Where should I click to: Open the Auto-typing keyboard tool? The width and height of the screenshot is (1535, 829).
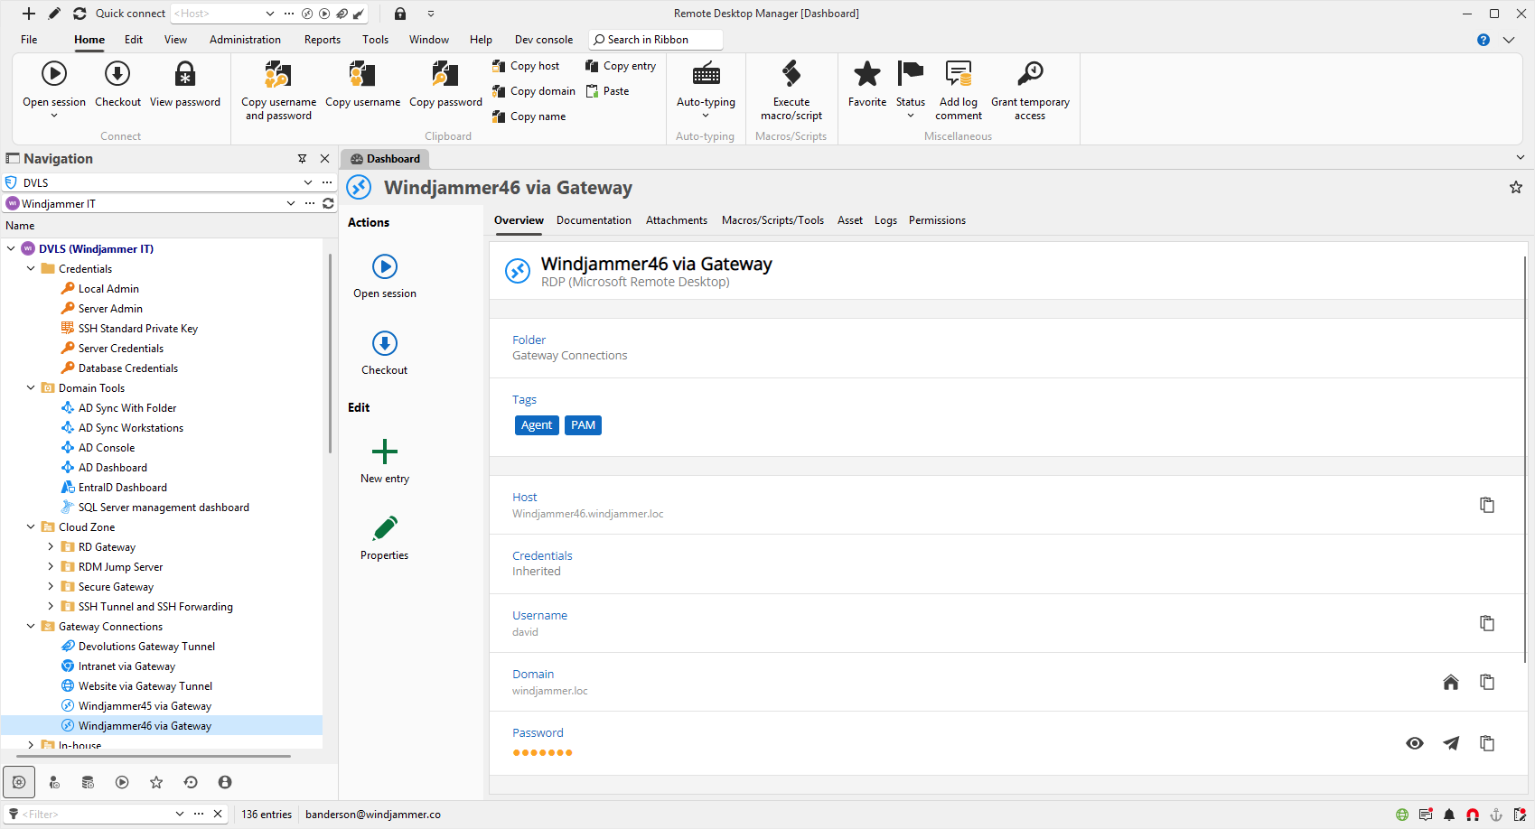706,74
